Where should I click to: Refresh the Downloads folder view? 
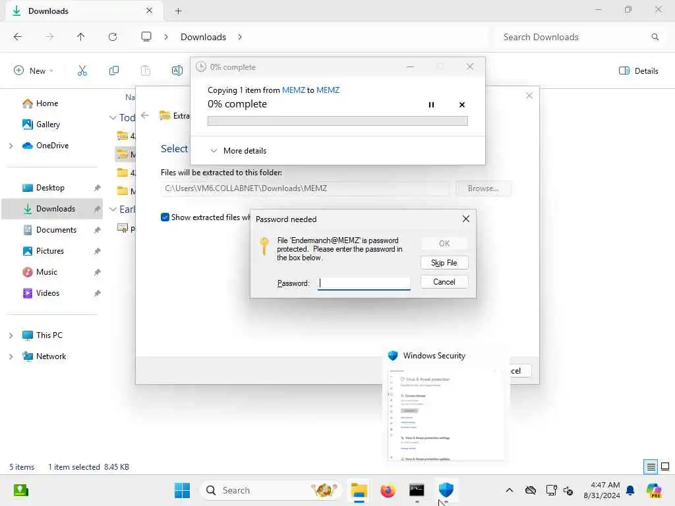[112, 37]
